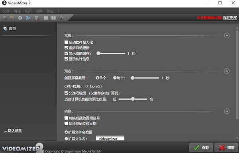This screenshot has width=239, height=153.
Task: Uncheck the 显示缩略图在 checkbox
Action: click(x=66, y=53)
